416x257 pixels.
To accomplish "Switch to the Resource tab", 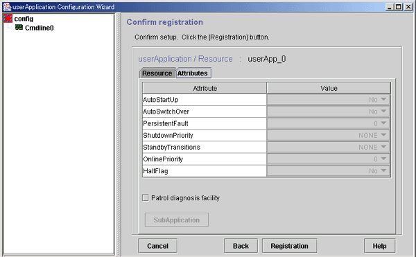I will click(x=157, y=73).
